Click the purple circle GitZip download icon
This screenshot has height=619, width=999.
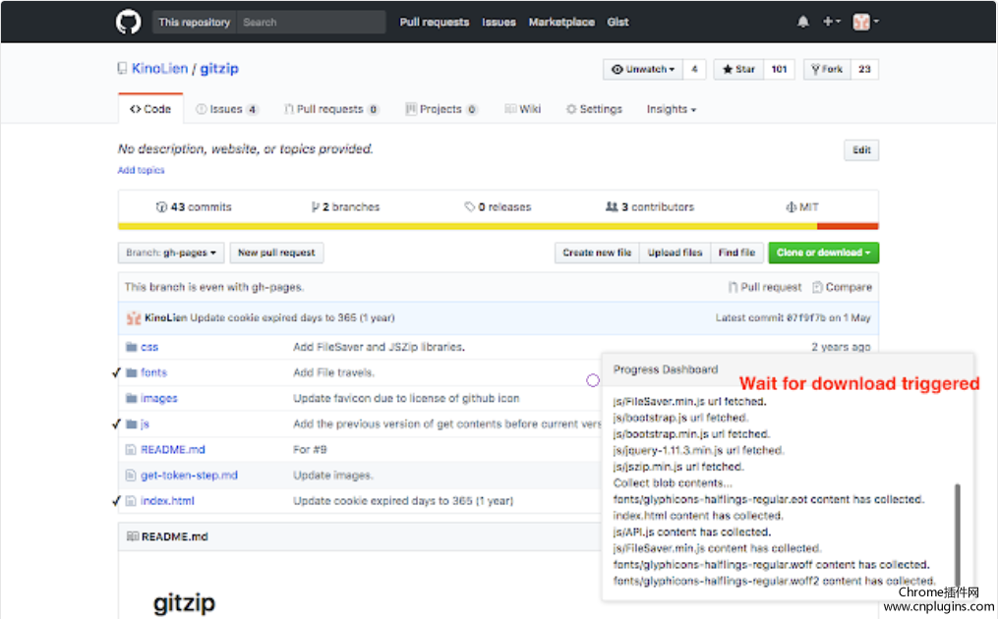(593, 381)
